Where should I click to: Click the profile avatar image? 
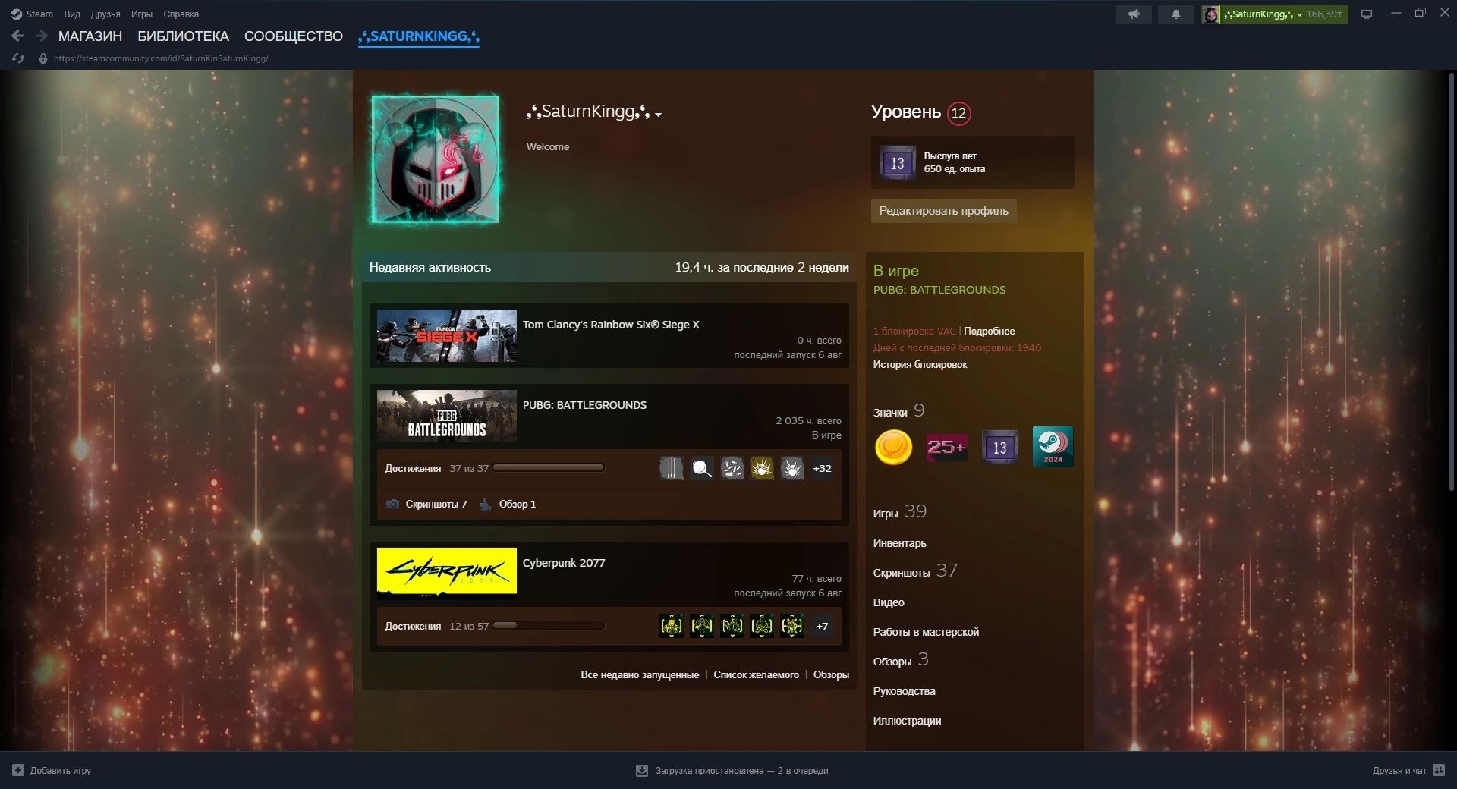[436, 159]
